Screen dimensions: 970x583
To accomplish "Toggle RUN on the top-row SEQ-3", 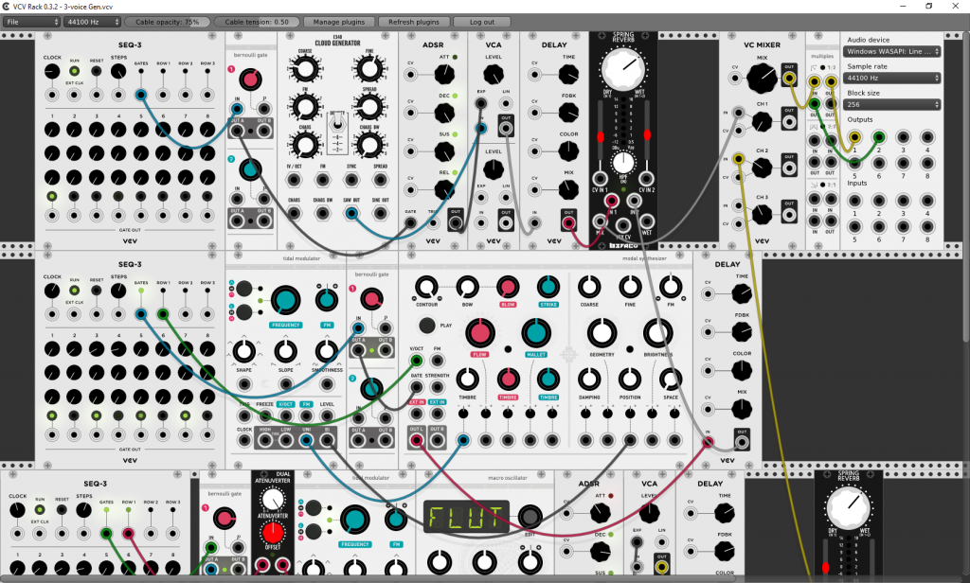I will (74, 71).
